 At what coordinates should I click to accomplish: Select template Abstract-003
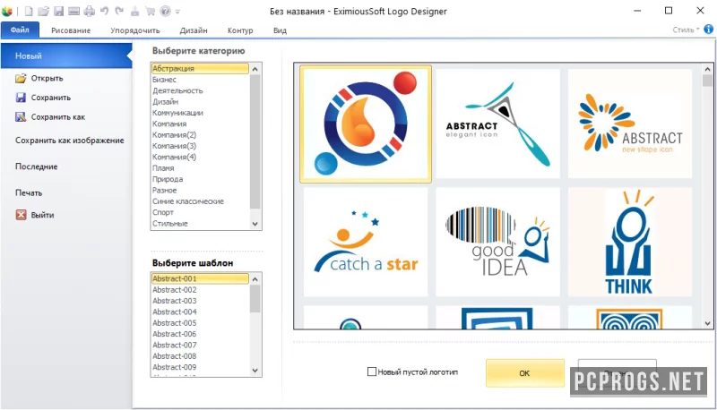(x=200, y=301)
